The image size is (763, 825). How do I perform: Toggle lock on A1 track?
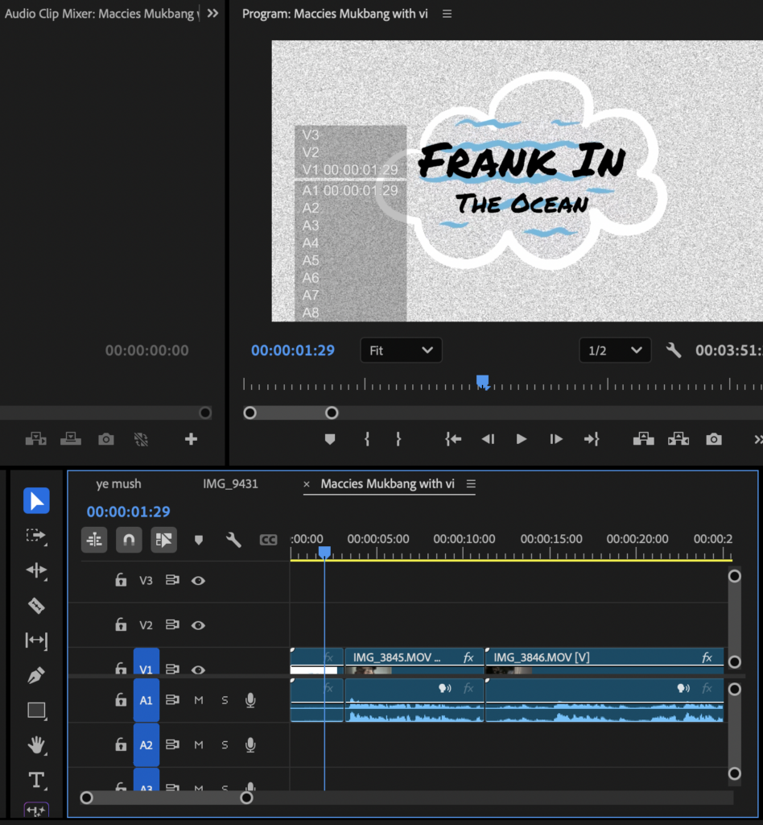pyautogui.click(x=121, y=700)
